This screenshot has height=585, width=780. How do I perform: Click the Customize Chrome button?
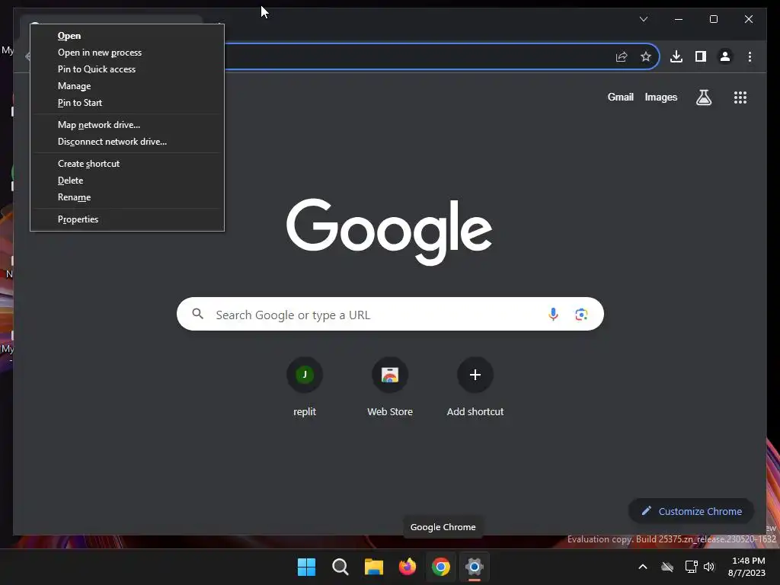692,511
